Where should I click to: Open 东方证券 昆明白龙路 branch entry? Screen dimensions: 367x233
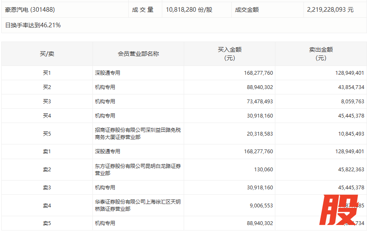137,170
